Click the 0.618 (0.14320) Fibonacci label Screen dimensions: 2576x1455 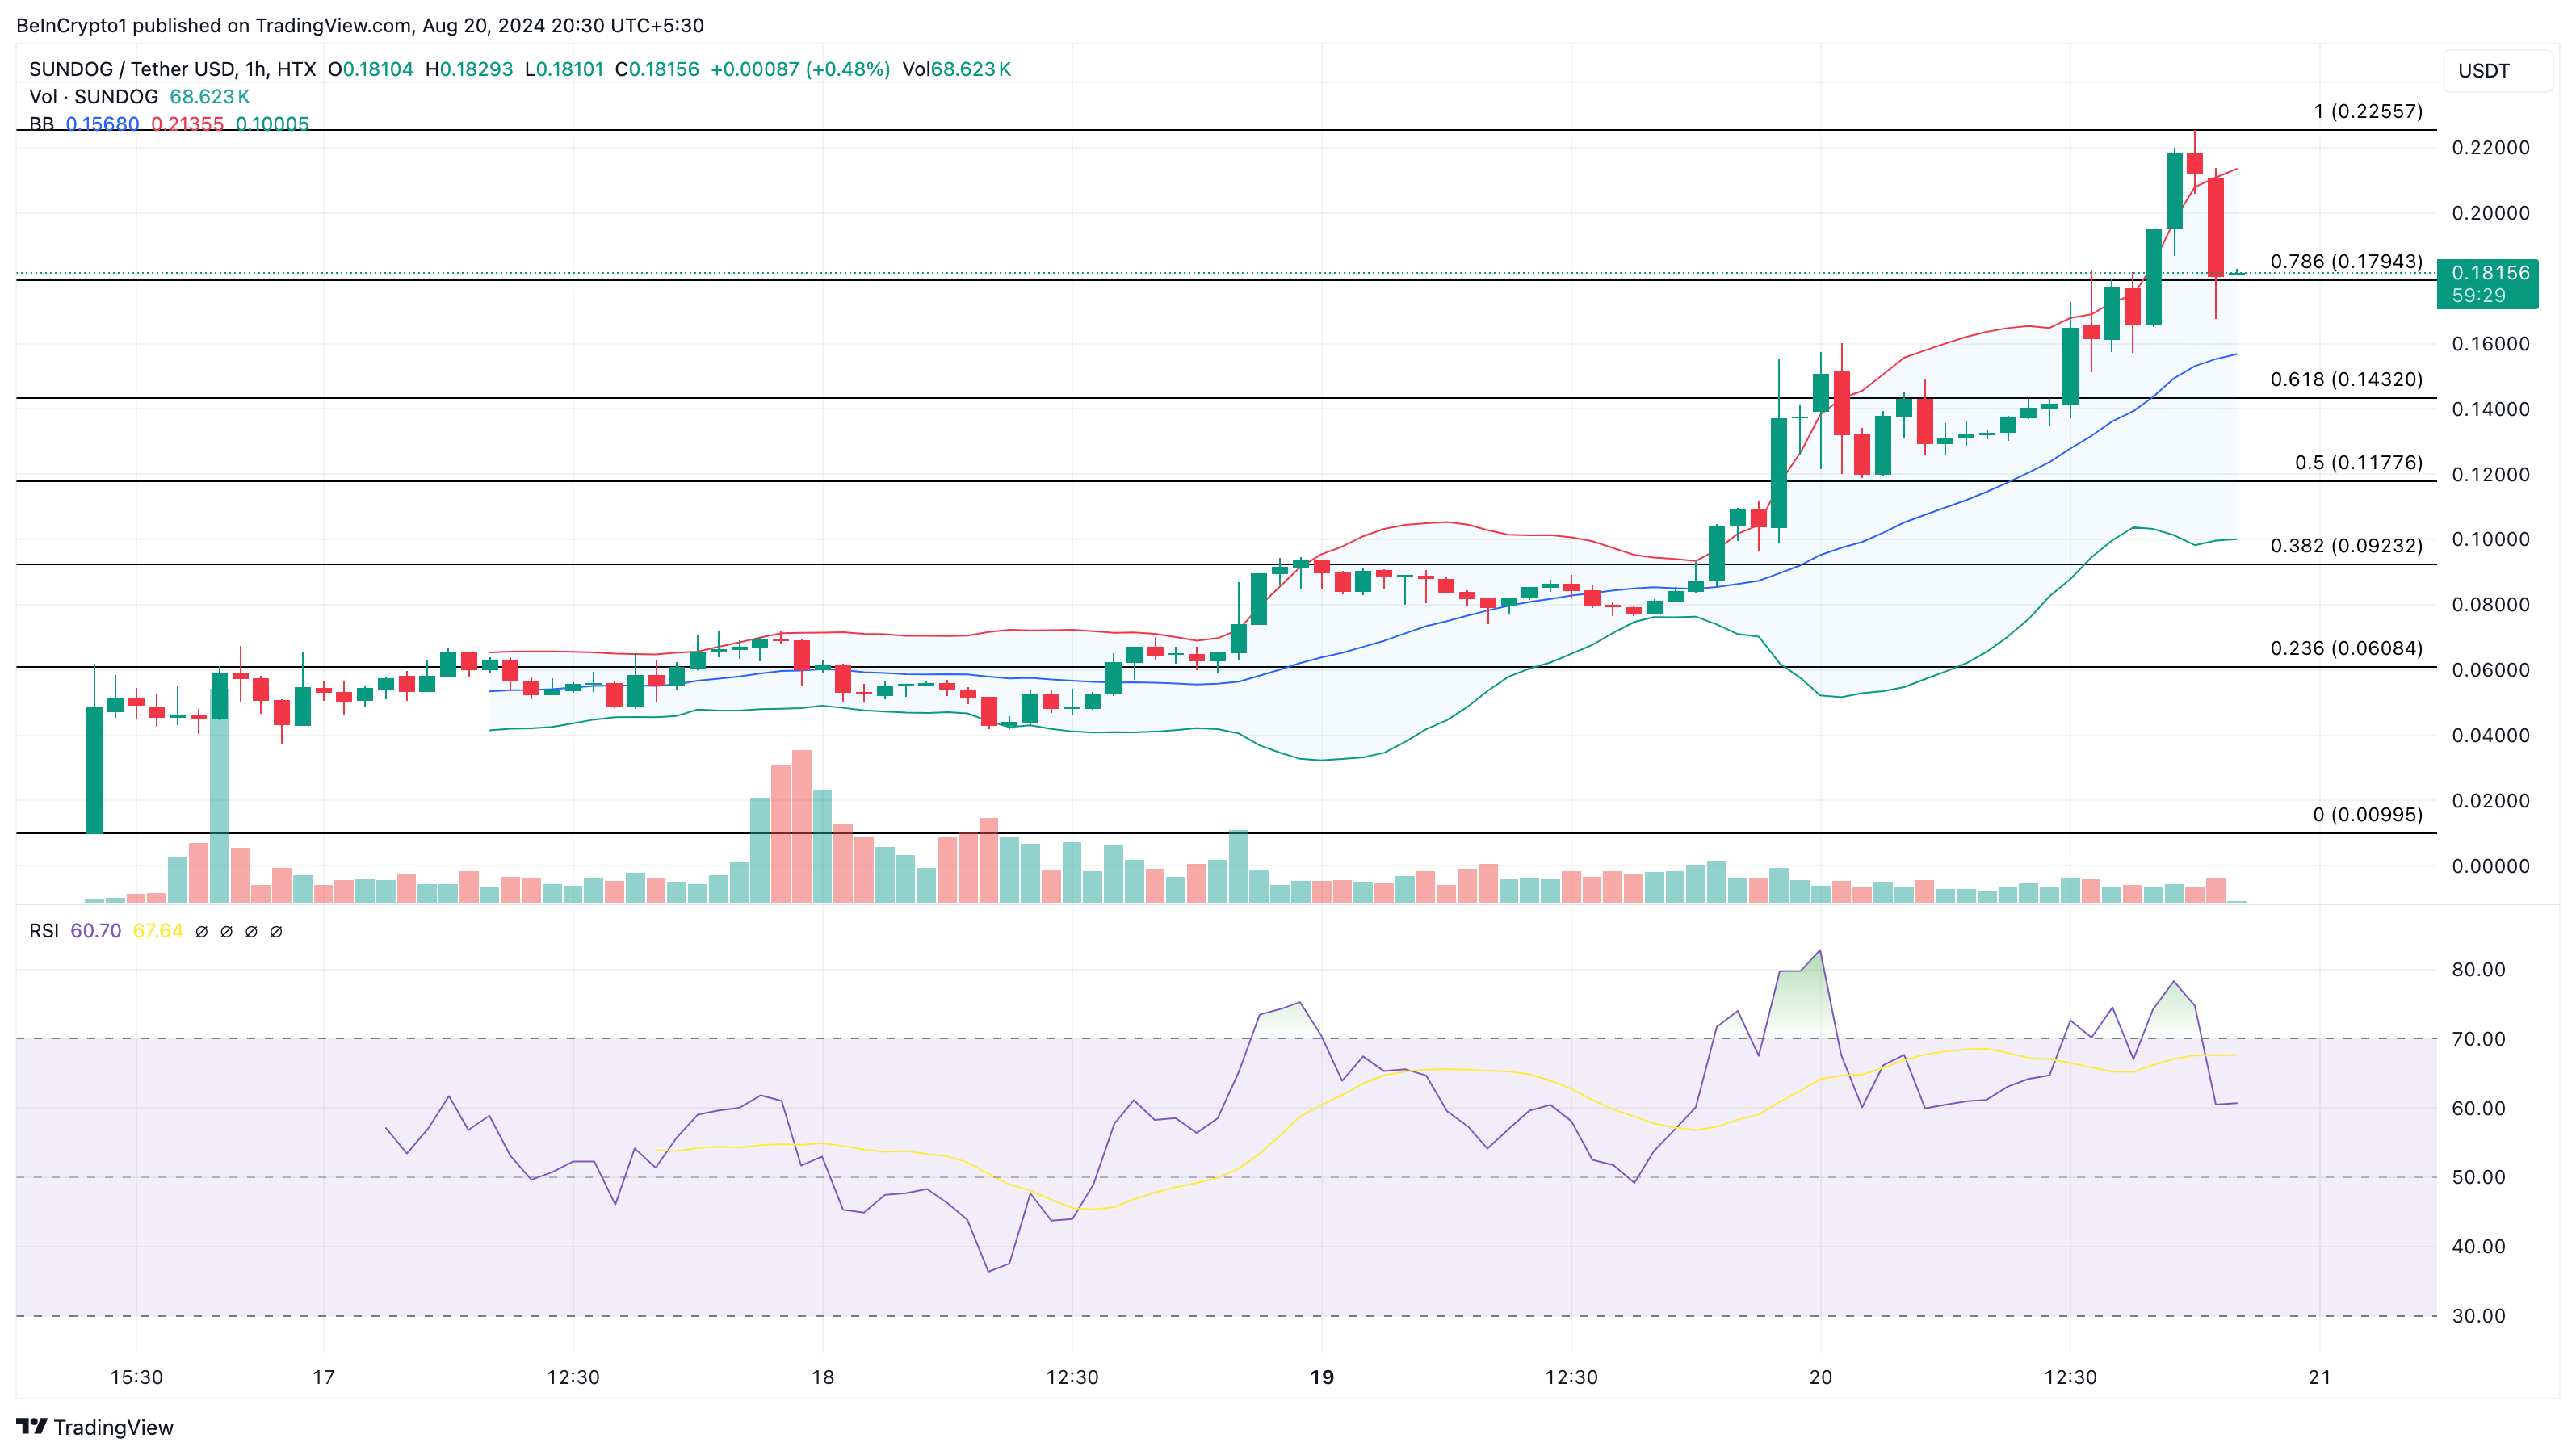2346,379
